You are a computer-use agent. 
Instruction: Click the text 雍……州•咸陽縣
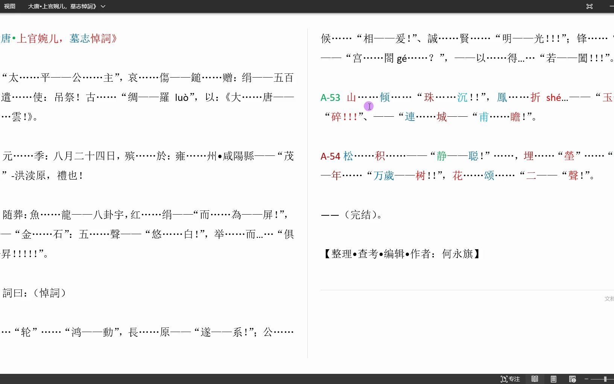215,156
